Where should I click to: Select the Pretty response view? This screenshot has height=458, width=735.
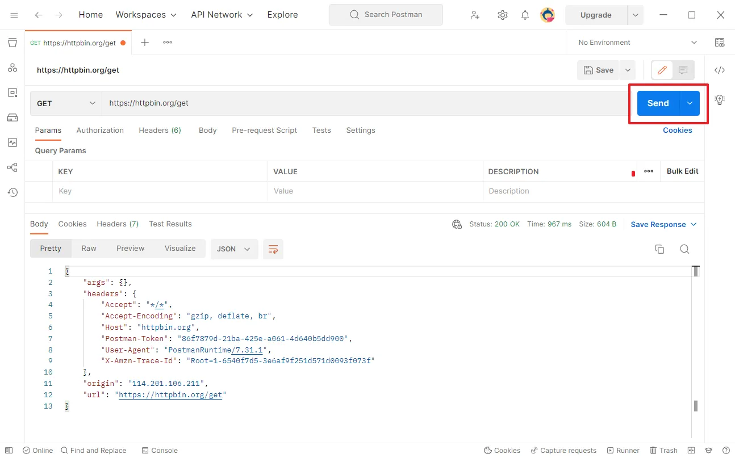pyautogui.click(x=51, y=249)
